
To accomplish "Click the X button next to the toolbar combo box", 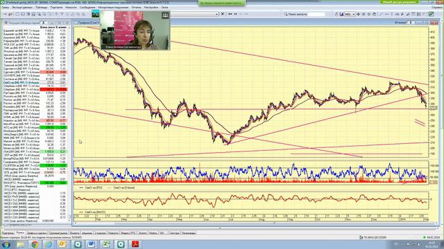I will 223,14.
